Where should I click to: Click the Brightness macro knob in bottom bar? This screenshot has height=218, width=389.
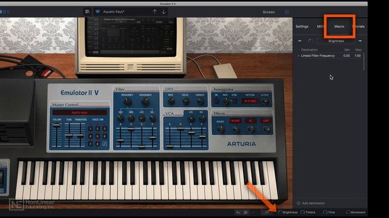click(280, 213)
